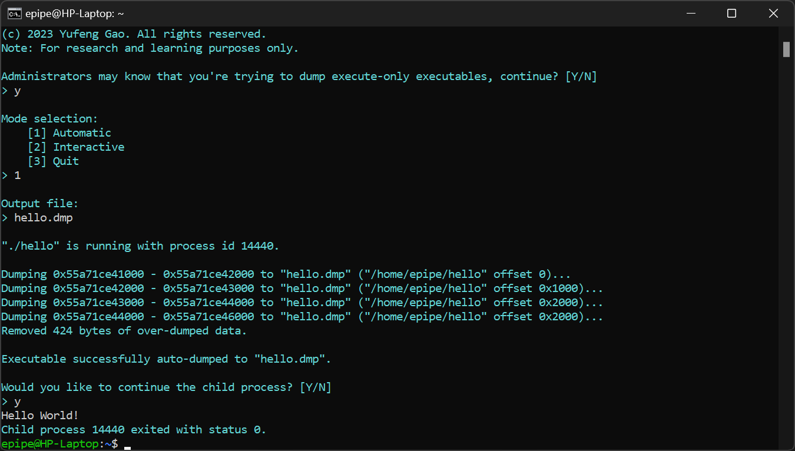Close the epipe@HP-Laptop terminal window
The image size is (795, 451).
click(773, 14)
